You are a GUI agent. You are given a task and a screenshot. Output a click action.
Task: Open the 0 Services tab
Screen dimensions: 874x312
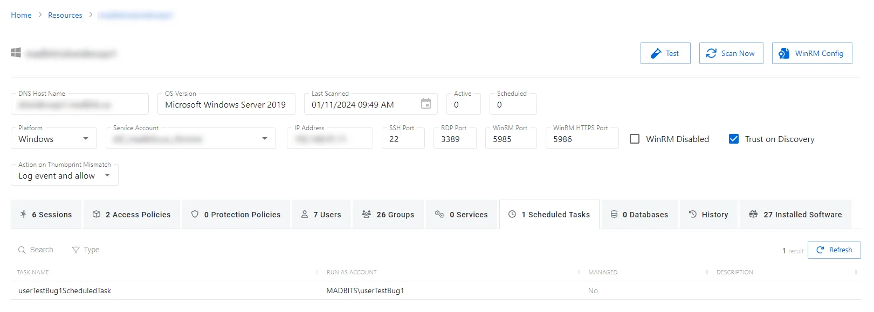462,214
